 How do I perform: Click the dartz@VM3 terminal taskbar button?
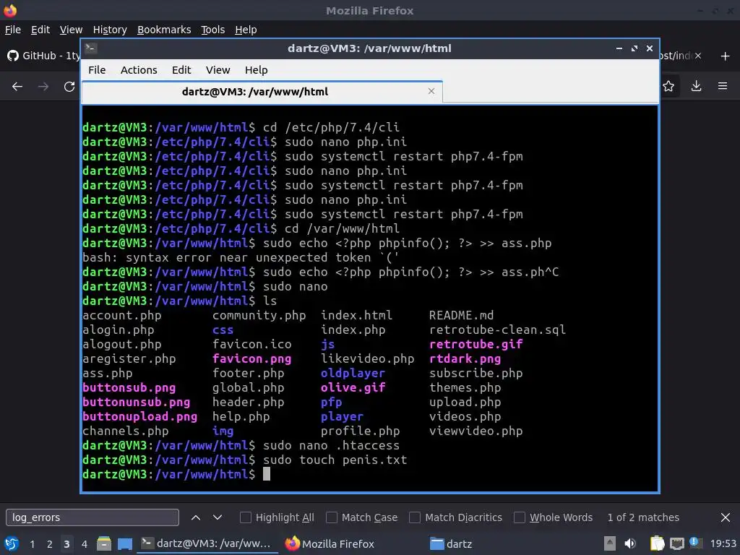pyautogui.click(x=207, y=543)
